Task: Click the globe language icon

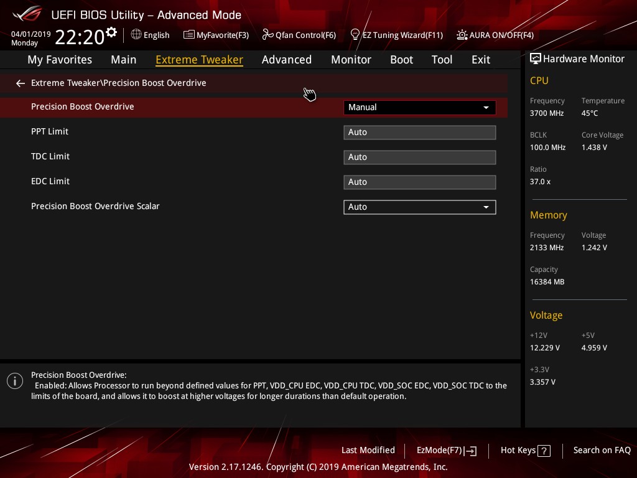Action: (136, 35)
